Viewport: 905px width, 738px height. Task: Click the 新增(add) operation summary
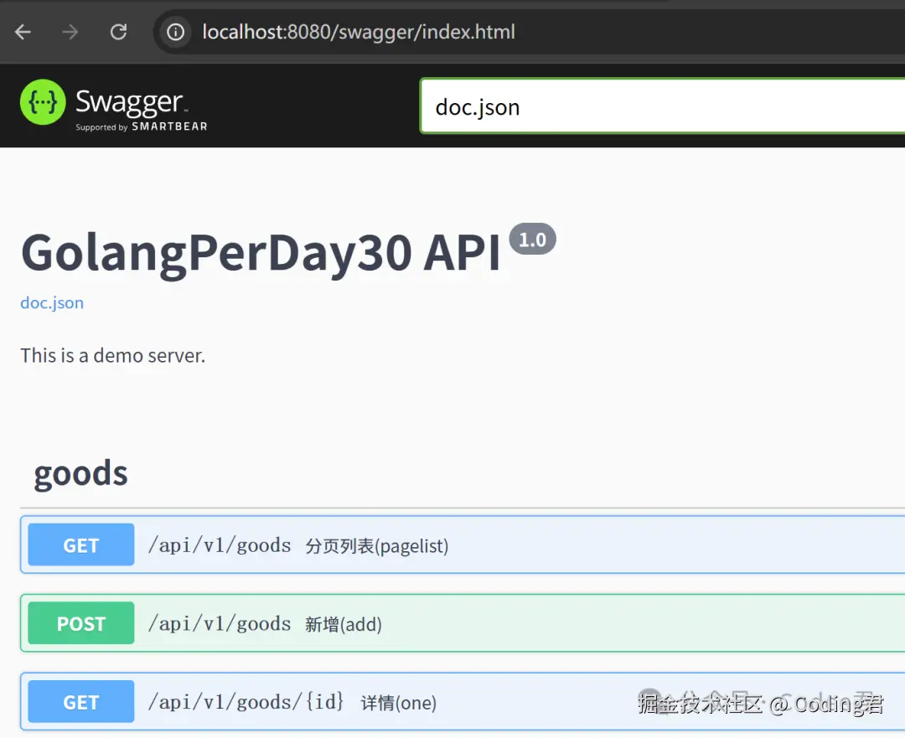pyautogui.click(x=343, y=624)
